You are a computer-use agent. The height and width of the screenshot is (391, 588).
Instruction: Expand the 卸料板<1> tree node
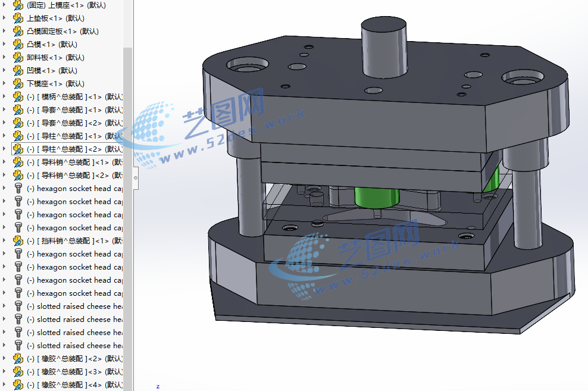point(4,57)
